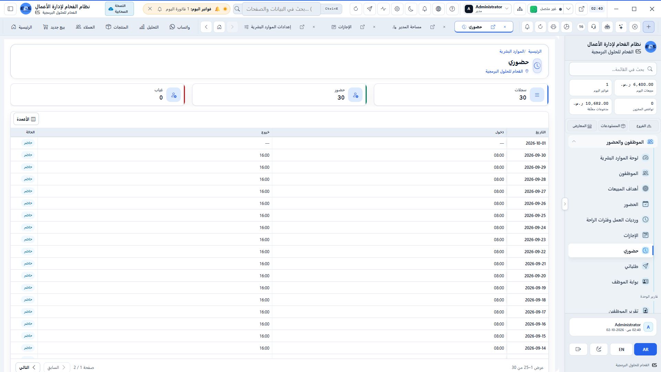Click the menu search field in the sidebar

(613, 69)
